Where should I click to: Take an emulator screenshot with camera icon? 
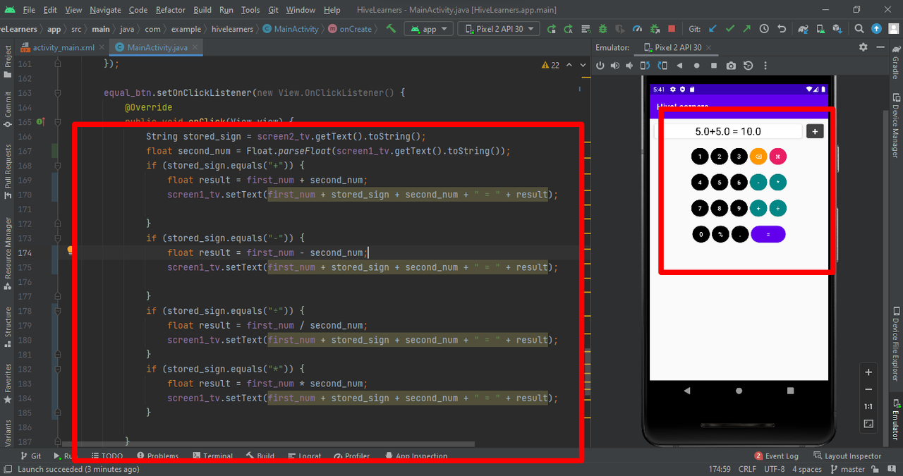click(x=731, y=66)
